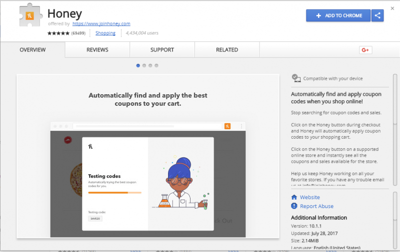400x252 pixels.
Task: Click the share icon button
Action: click(377, 15)
